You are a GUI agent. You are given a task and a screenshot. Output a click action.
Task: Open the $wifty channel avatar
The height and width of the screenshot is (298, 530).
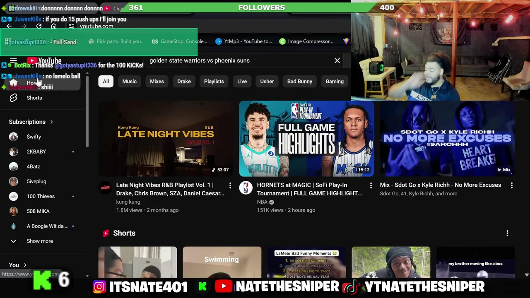(13, 137)
